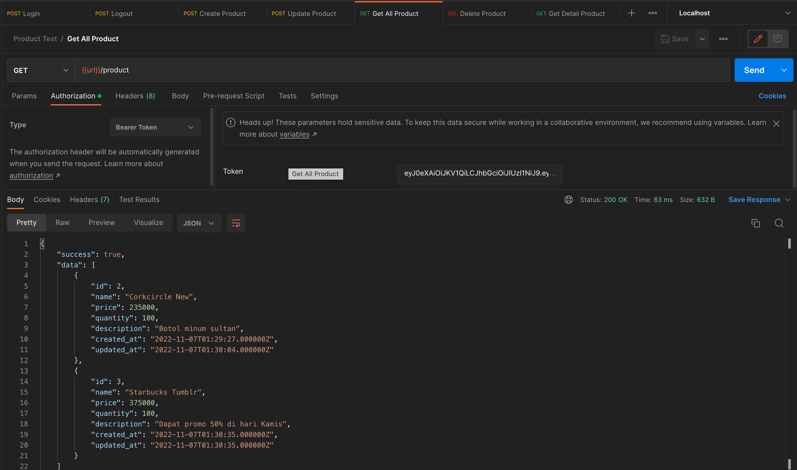Open the comments panel icon

[777, 39]
